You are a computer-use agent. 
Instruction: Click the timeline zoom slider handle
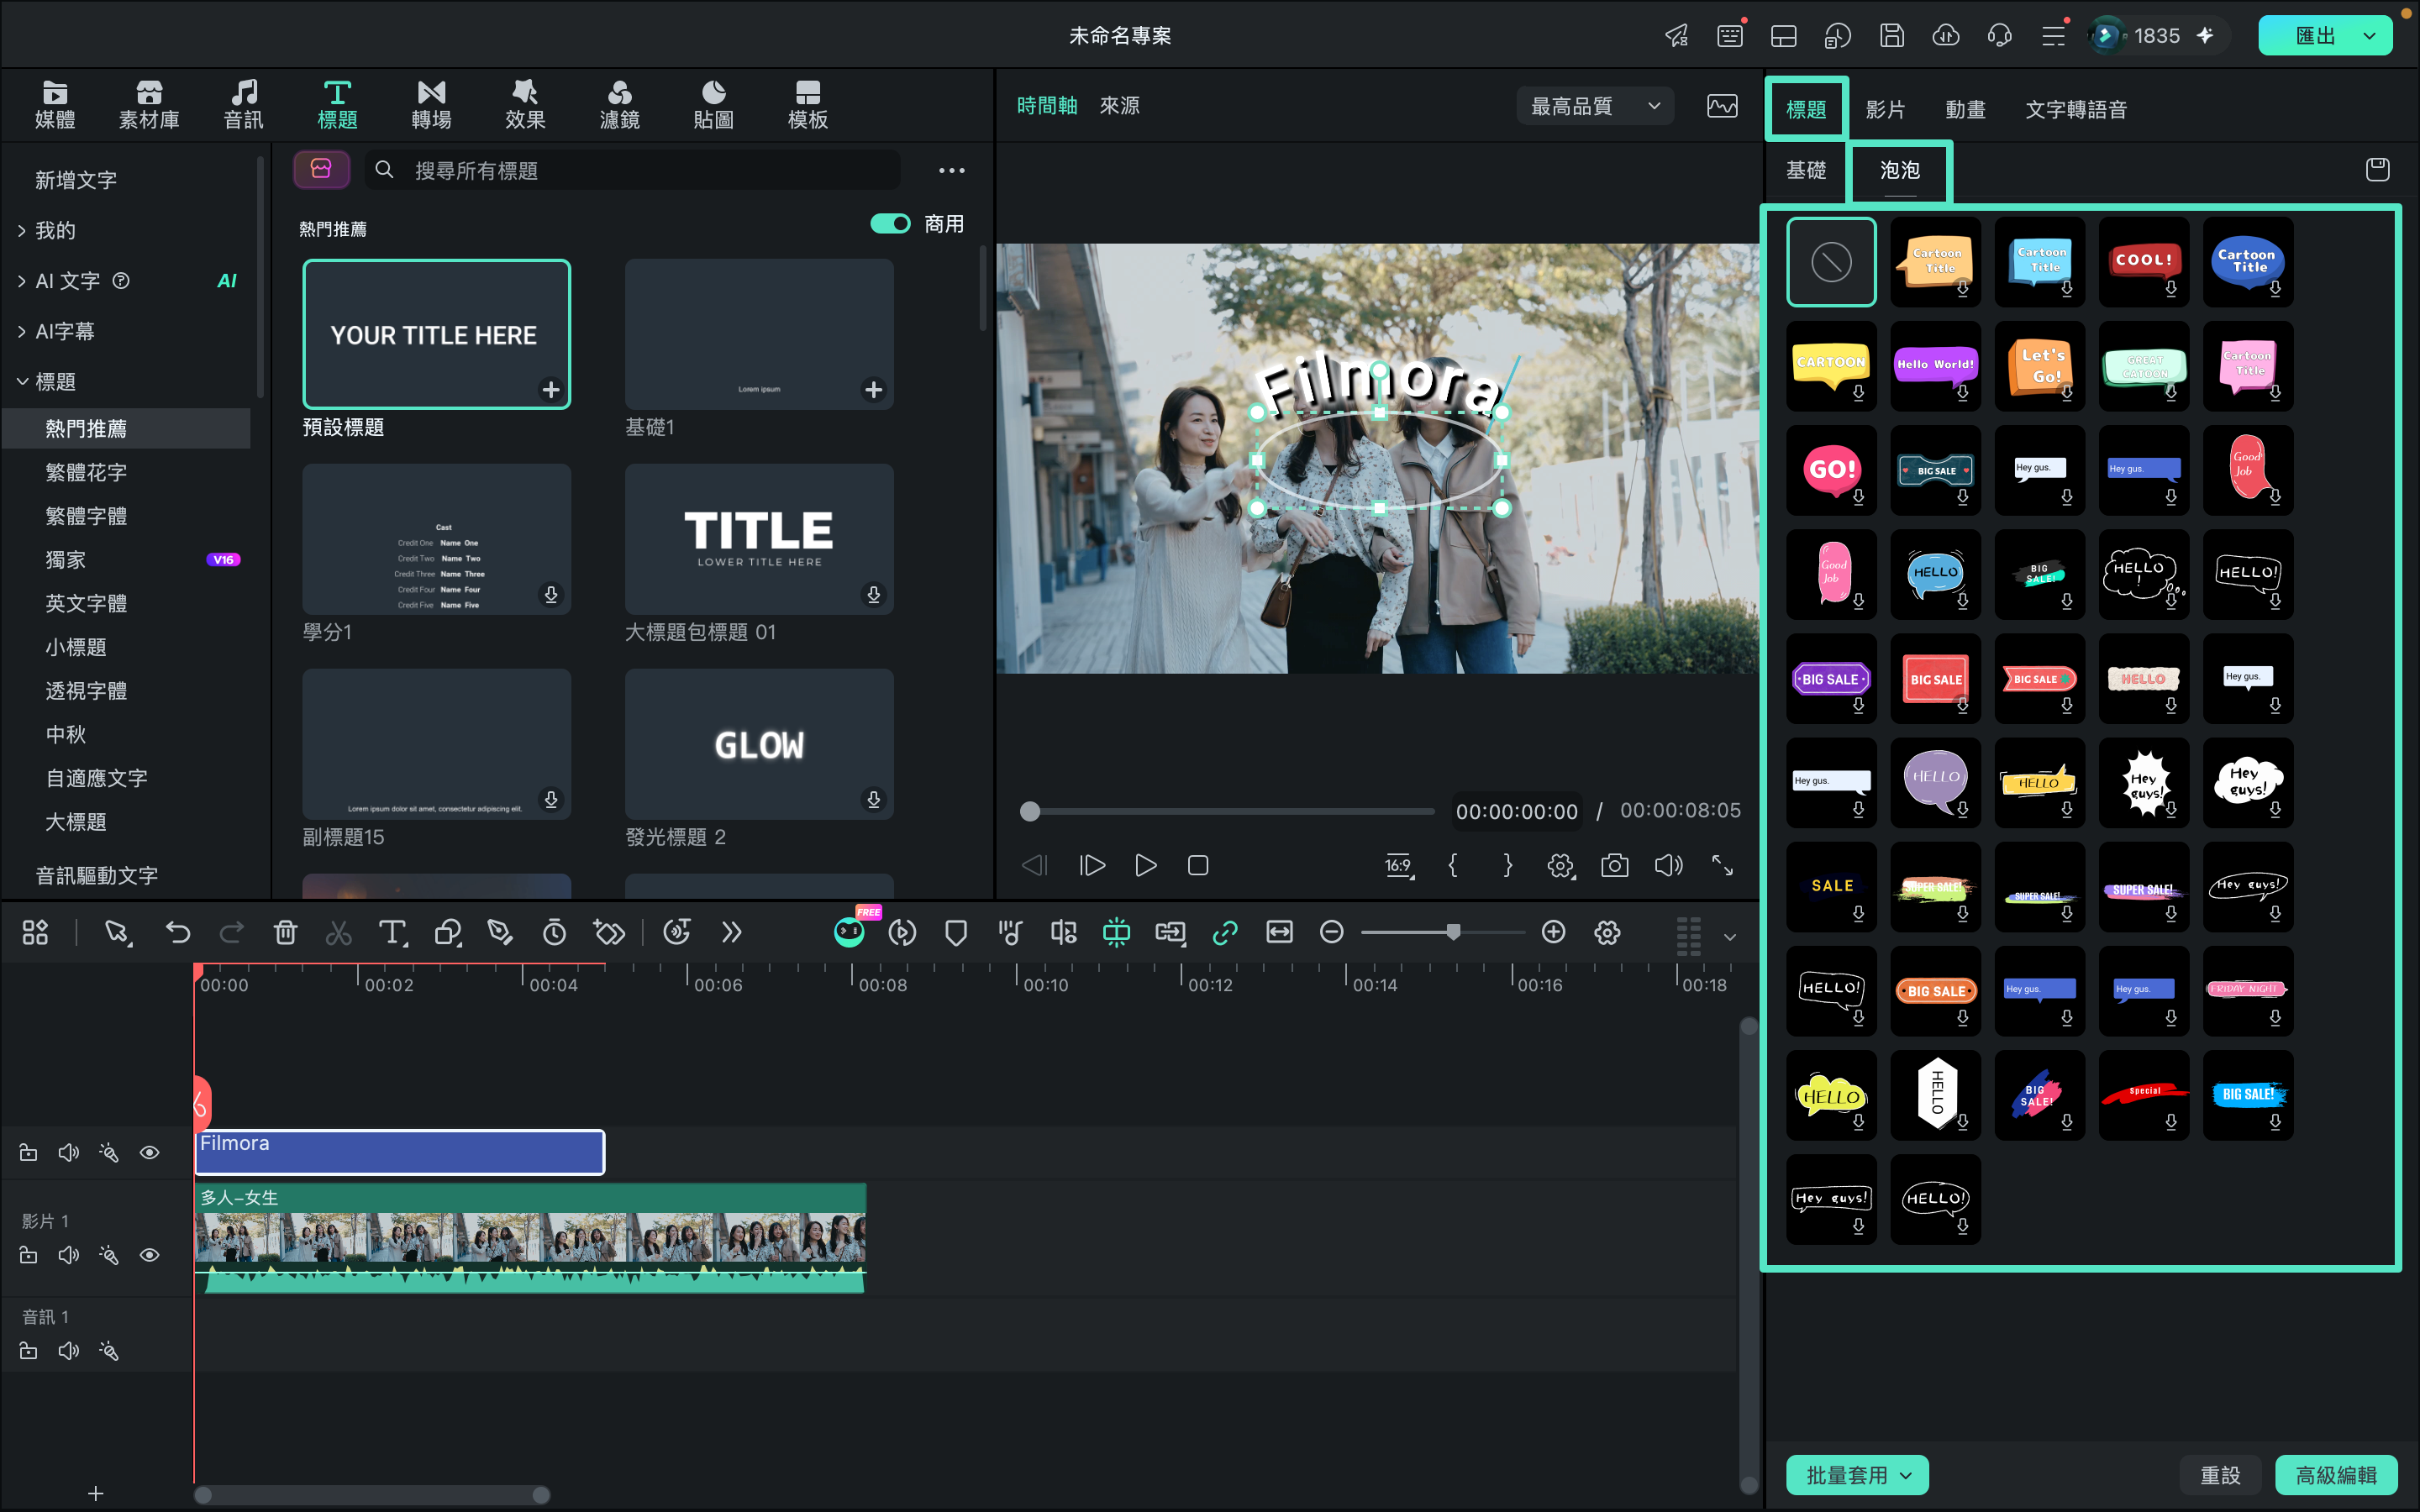[1453, 932]
